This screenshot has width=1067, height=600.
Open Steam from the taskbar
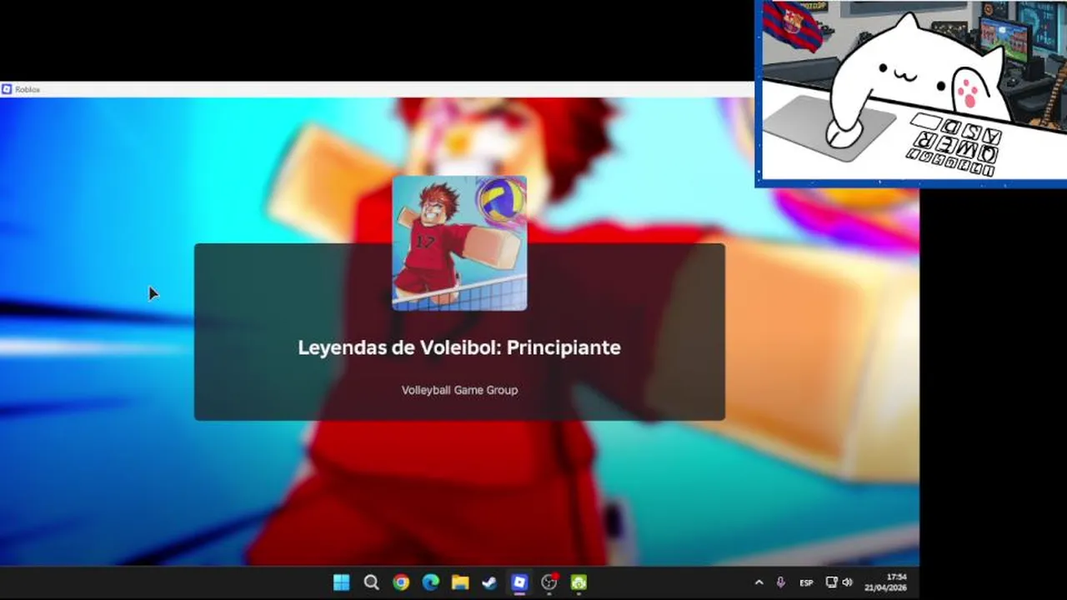pyautogui.click(x=489, y=582)
